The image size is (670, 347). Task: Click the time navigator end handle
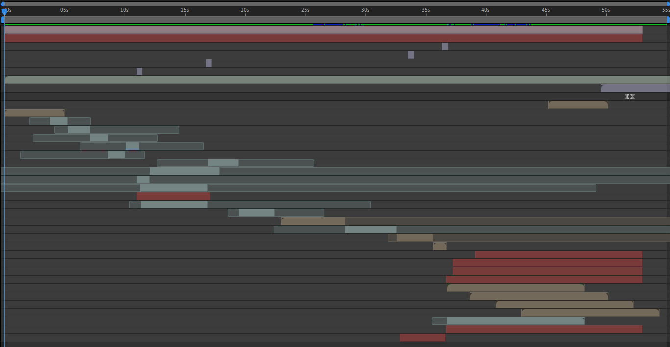pyautogui.click(x=668, y=4)
